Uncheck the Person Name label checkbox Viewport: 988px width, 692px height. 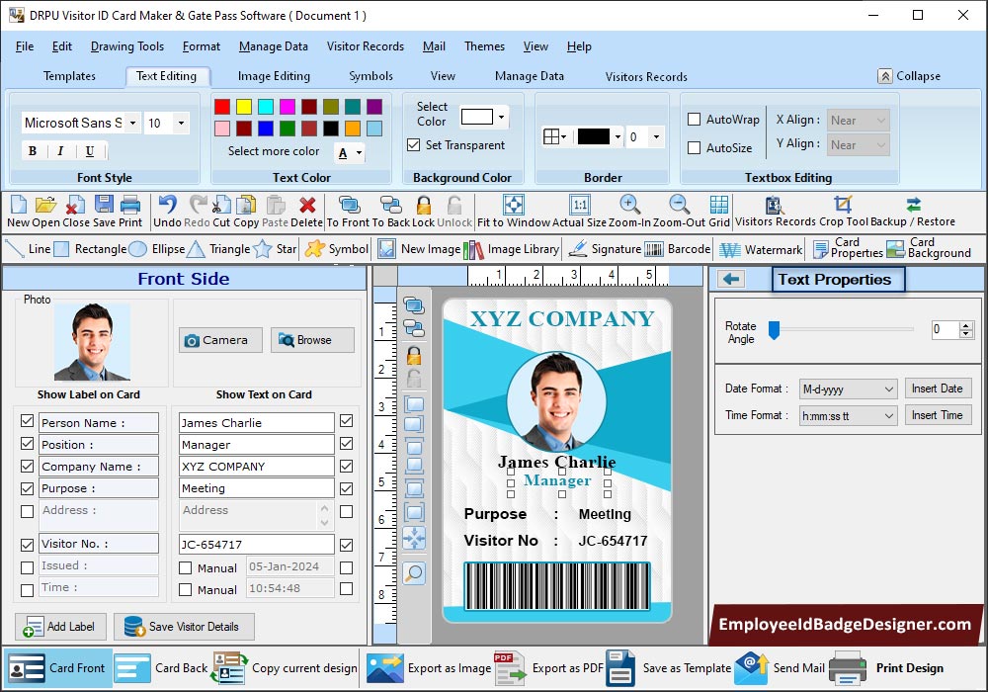point(27,421)
